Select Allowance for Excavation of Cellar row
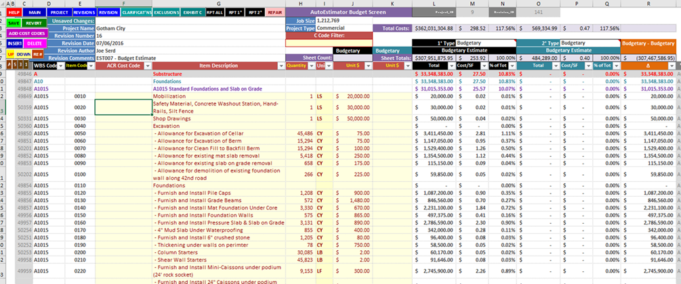Viewport: 681px width, 284px height. [x=219, y=133]
